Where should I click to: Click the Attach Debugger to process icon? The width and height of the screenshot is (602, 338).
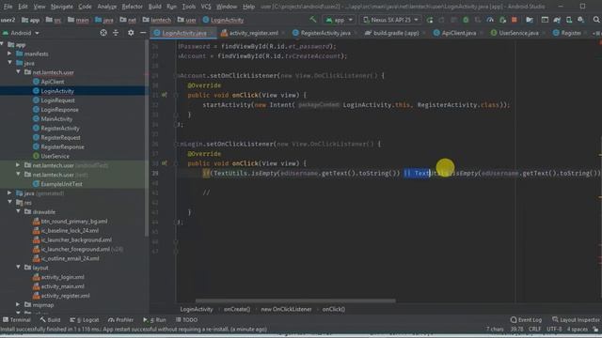tap(502, 20)
